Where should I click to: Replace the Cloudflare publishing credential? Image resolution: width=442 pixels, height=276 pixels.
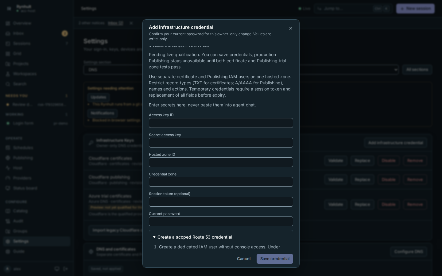coord(362,180)
